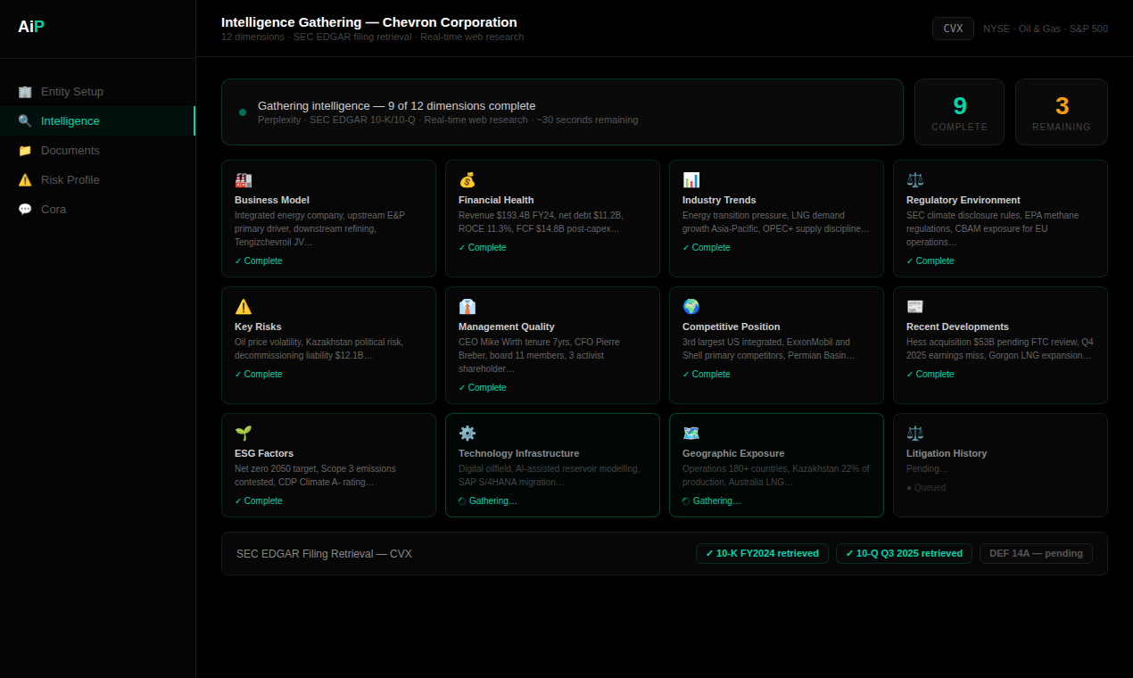
Task: Click the ESG Factors seedling icon
Action: tap(244, 434)
